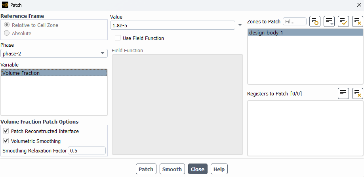Uncheck Patch Reconstructed Interface option
Screen dimensions: 364x177
click(6, 131)
